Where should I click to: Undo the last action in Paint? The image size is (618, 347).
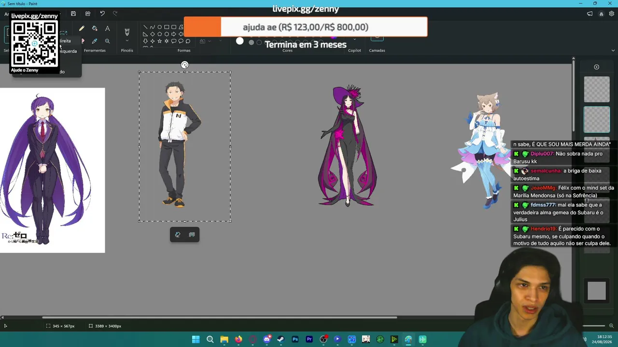click(x=102, y=13)
